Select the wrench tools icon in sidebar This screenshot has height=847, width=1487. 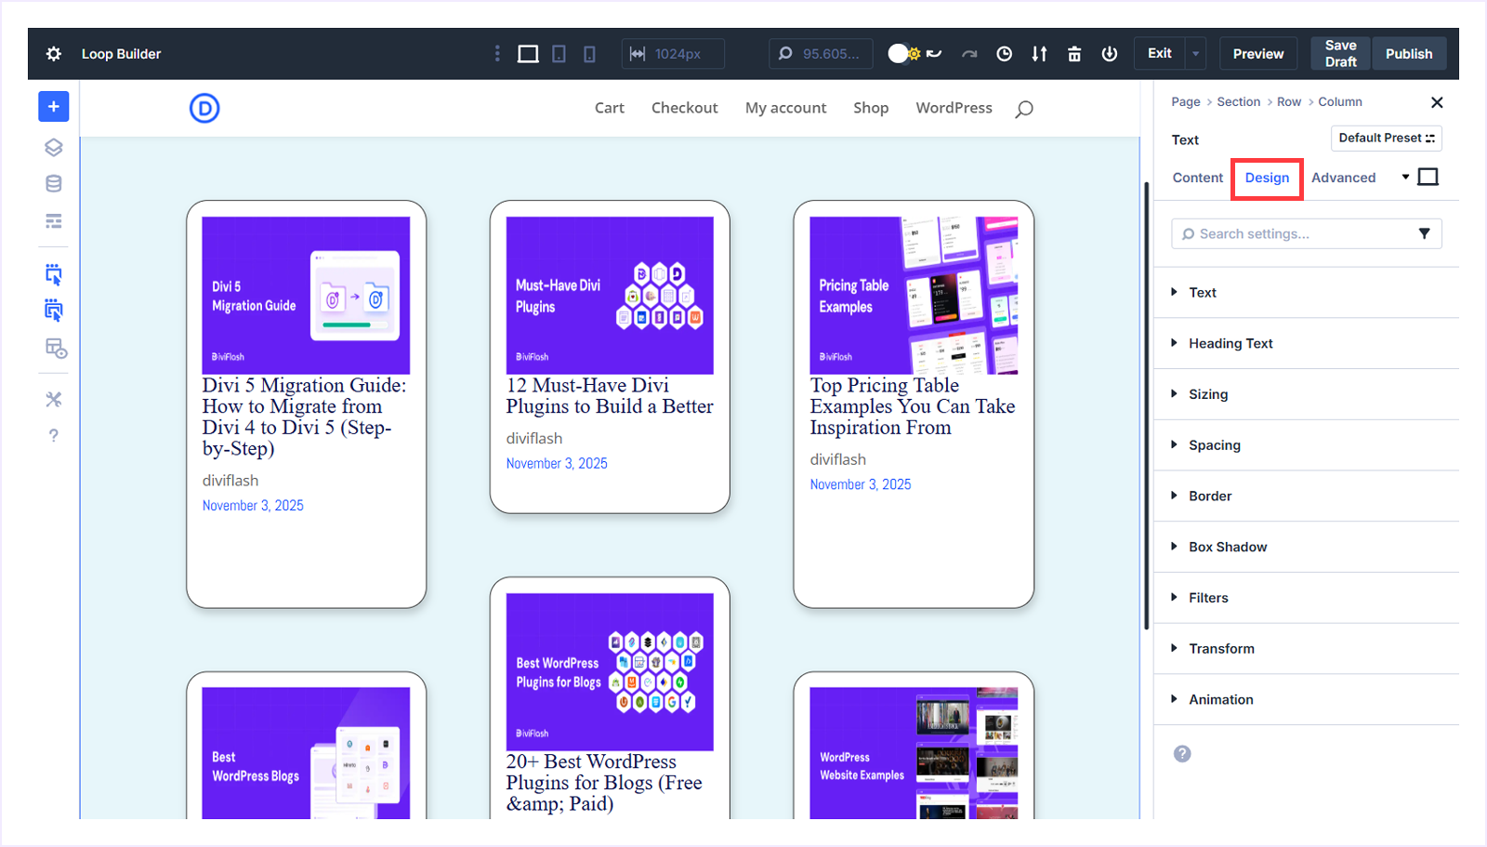click(53, 399)
